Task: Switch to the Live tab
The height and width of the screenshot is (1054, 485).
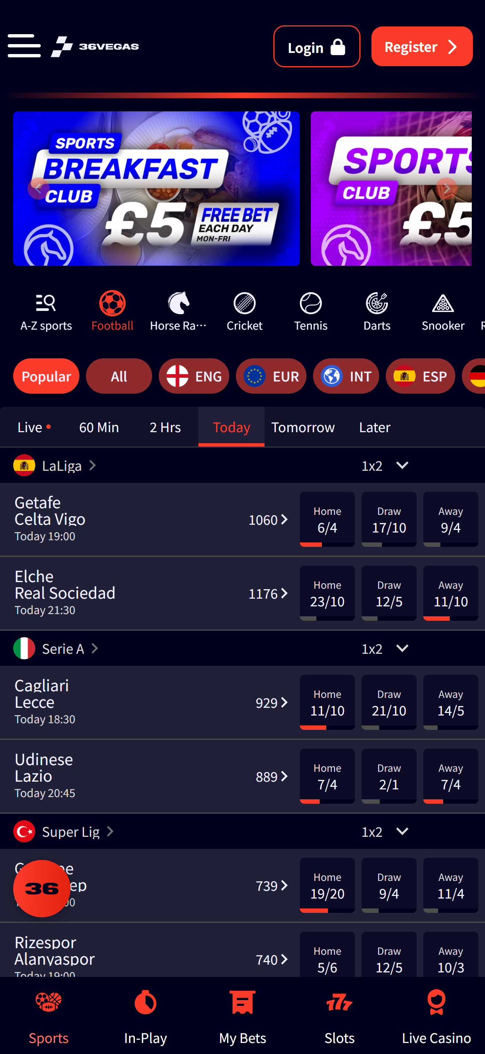Action: (34, 427)
